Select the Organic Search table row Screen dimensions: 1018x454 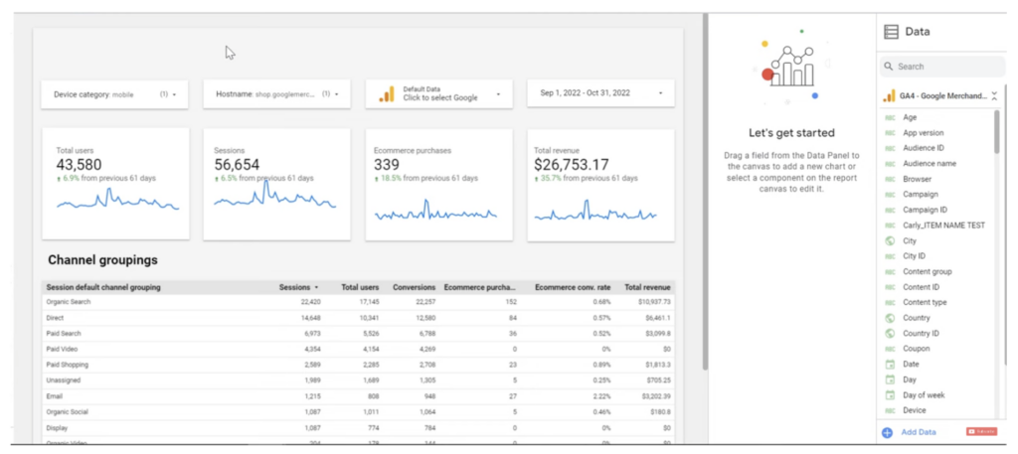[x=358, y=302]
